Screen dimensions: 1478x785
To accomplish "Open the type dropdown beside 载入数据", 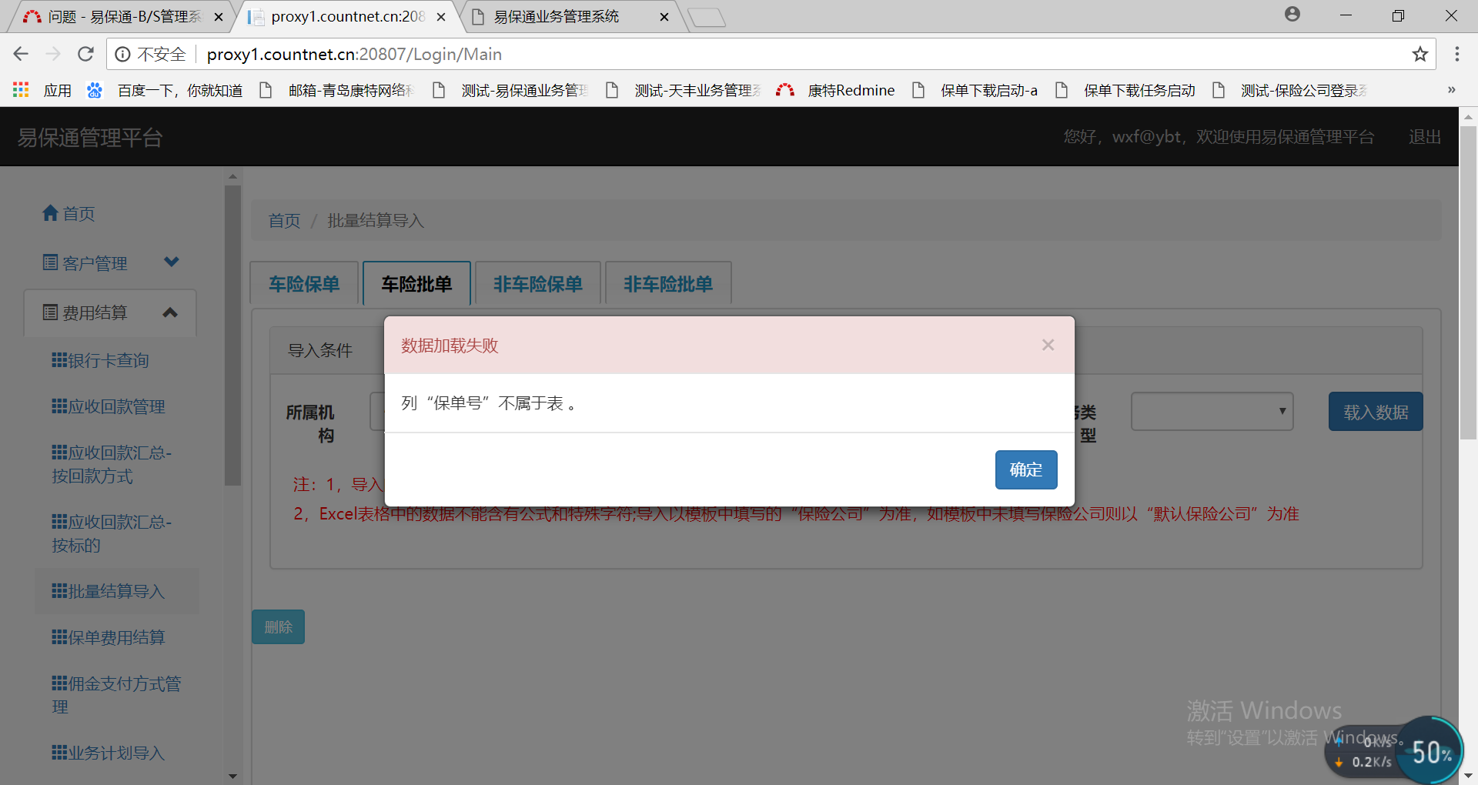I will point(1212,412).
